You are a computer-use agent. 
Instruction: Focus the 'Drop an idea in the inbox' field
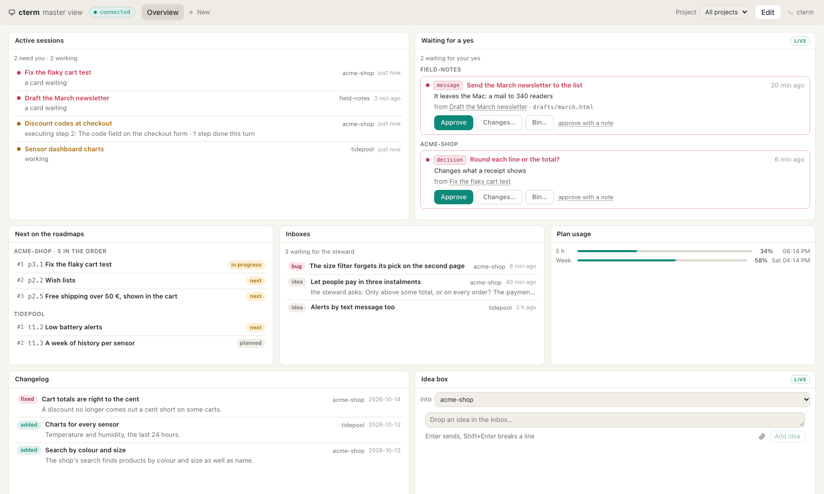click(615, 420)
